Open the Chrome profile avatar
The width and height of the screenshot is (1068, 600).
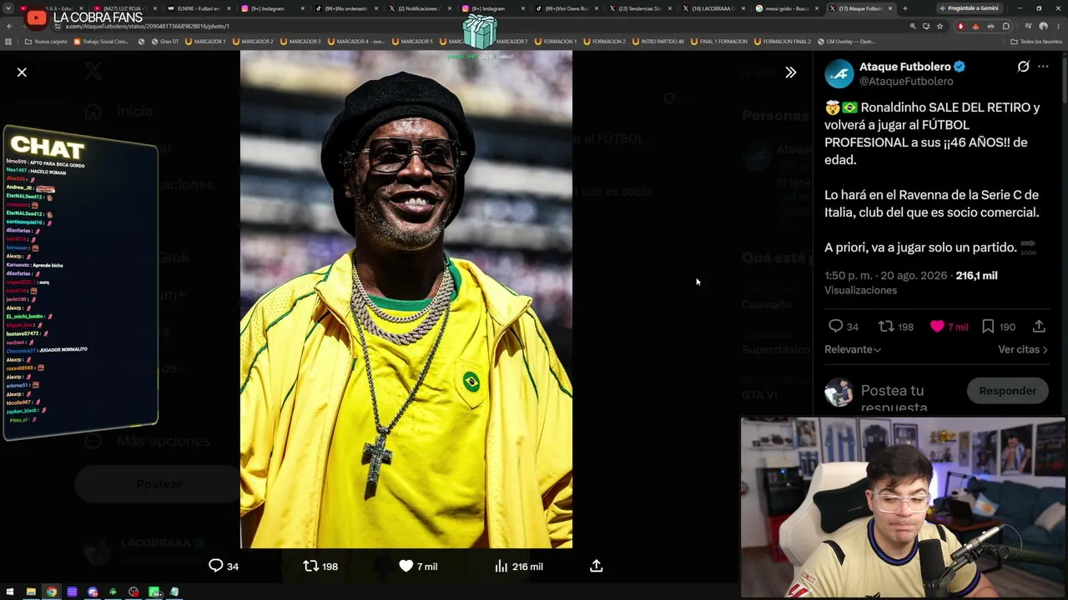click(x=1043, y=27)
